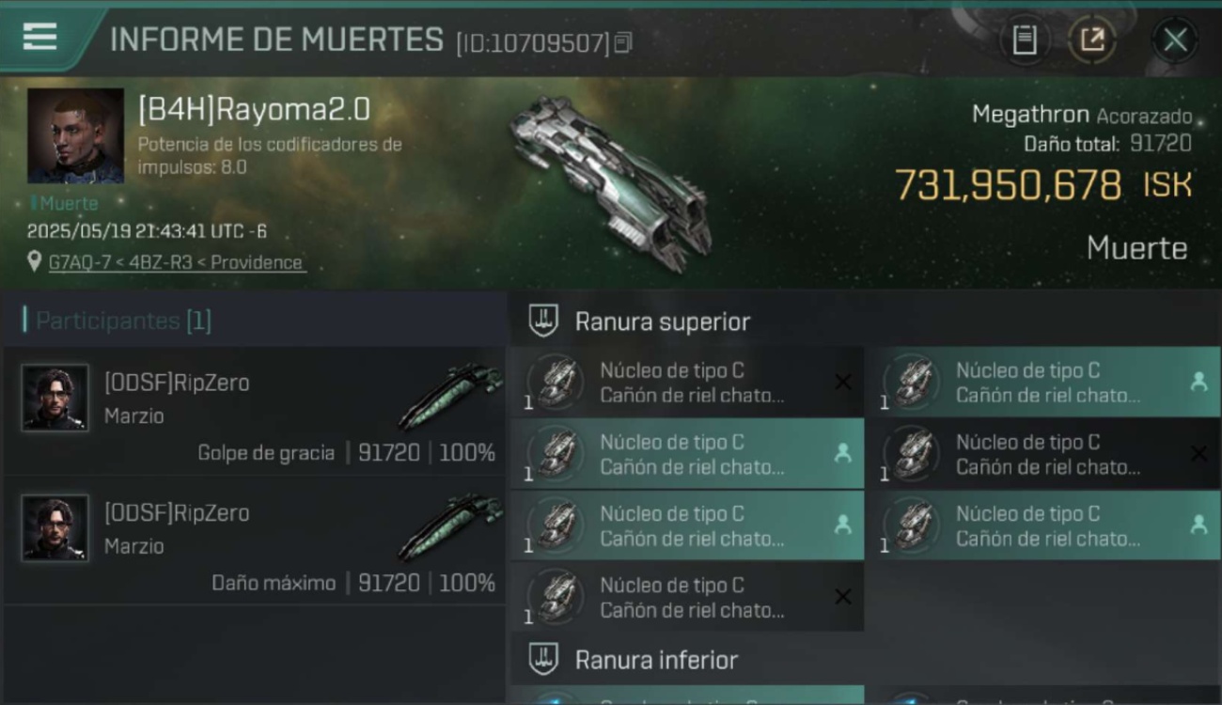This screenshot has width=1222, height=705.
Task: Click the Ranura superior shield icon
Action: (543, 321)
